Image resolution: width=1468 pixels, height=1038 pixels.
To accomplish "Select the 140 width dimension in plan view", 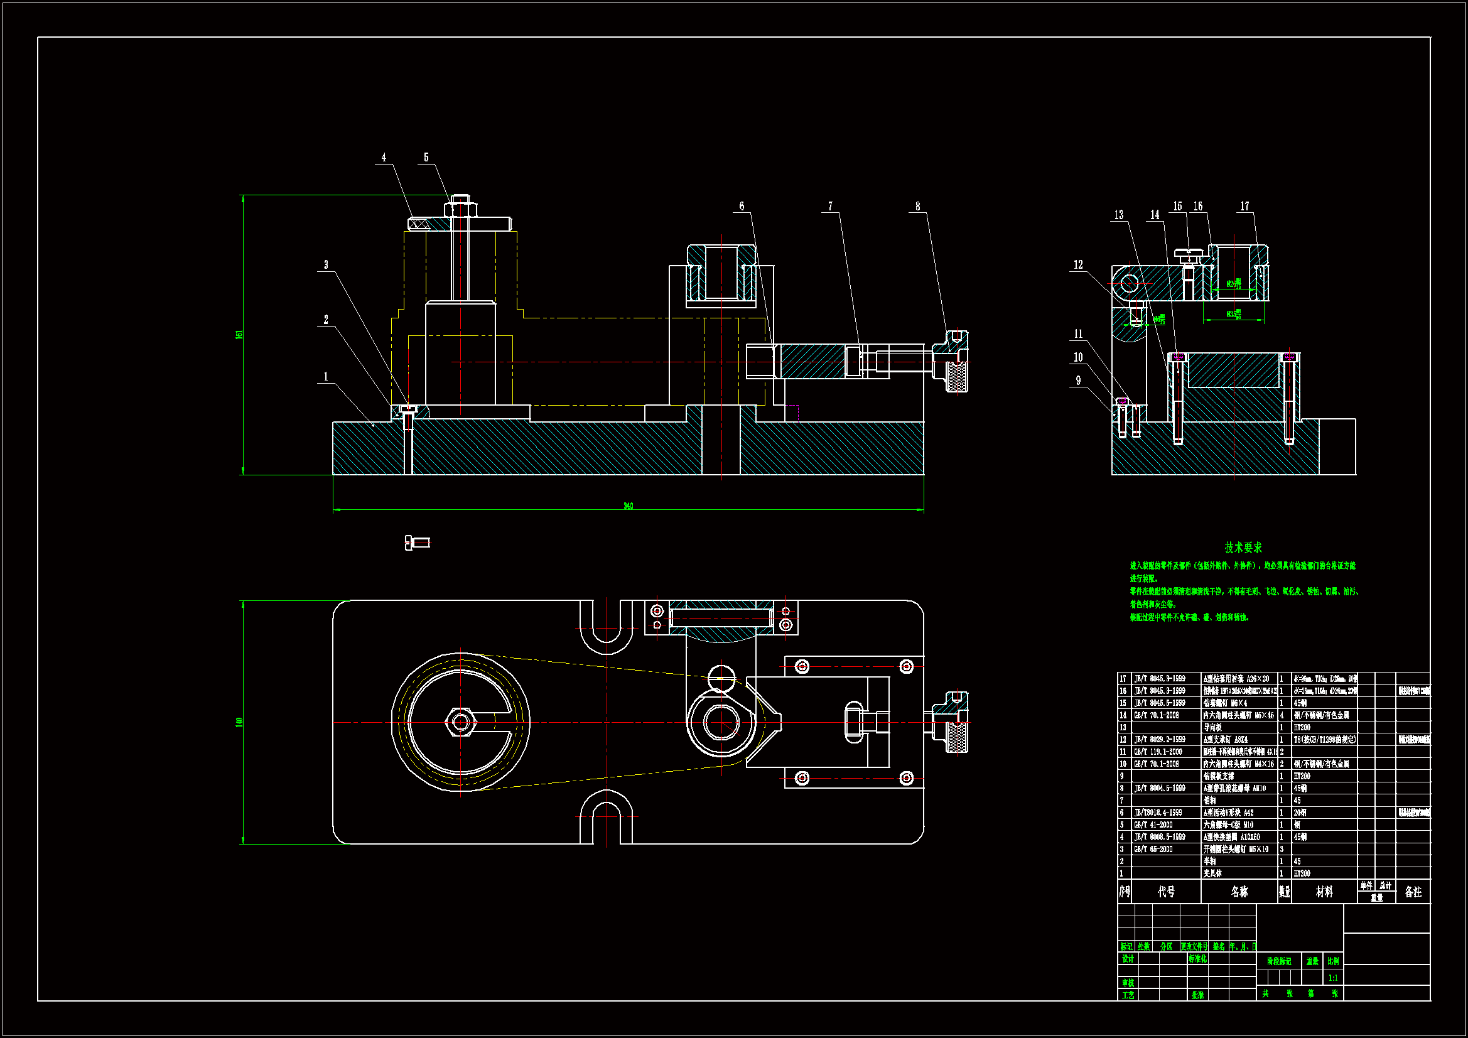I will pos(240,722).
